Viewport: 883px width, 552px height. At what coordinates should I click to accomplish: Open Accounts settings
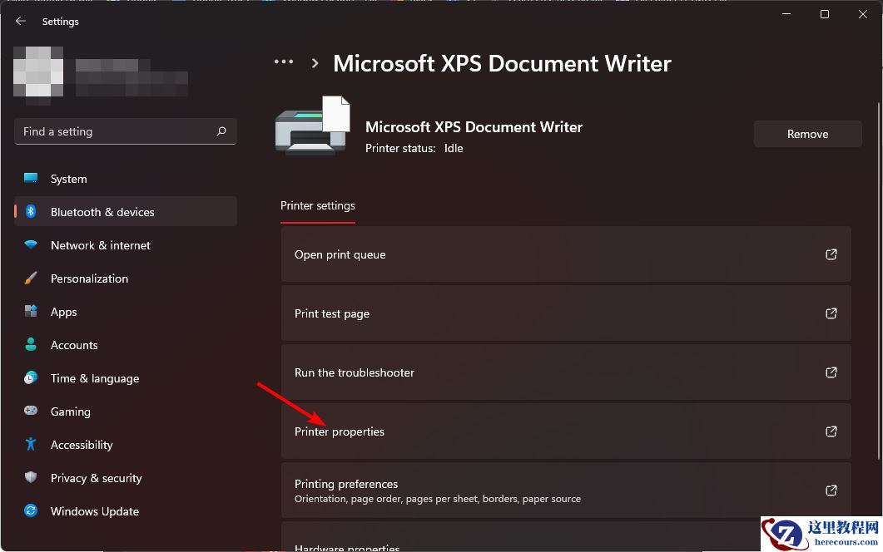click(x=75, y=344)
